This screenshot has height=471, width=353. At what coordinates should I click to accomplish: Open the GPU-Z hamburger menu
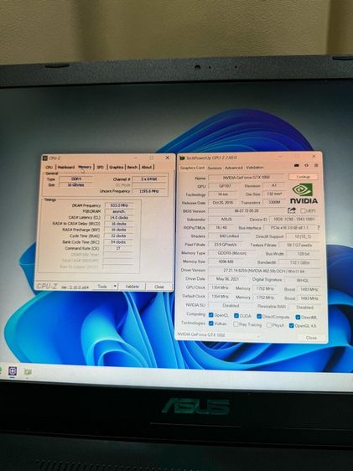click(316, 165)
